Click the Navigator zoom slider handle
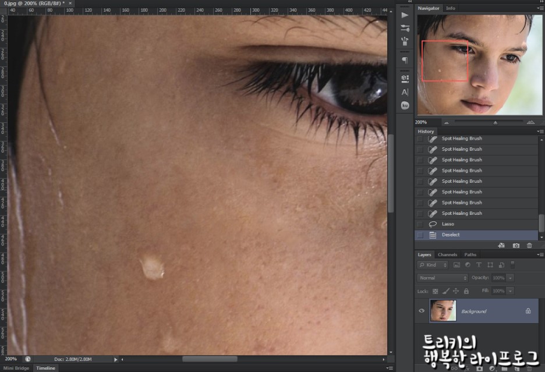Viewport: 545px width, 372px height. pos(495,122)
